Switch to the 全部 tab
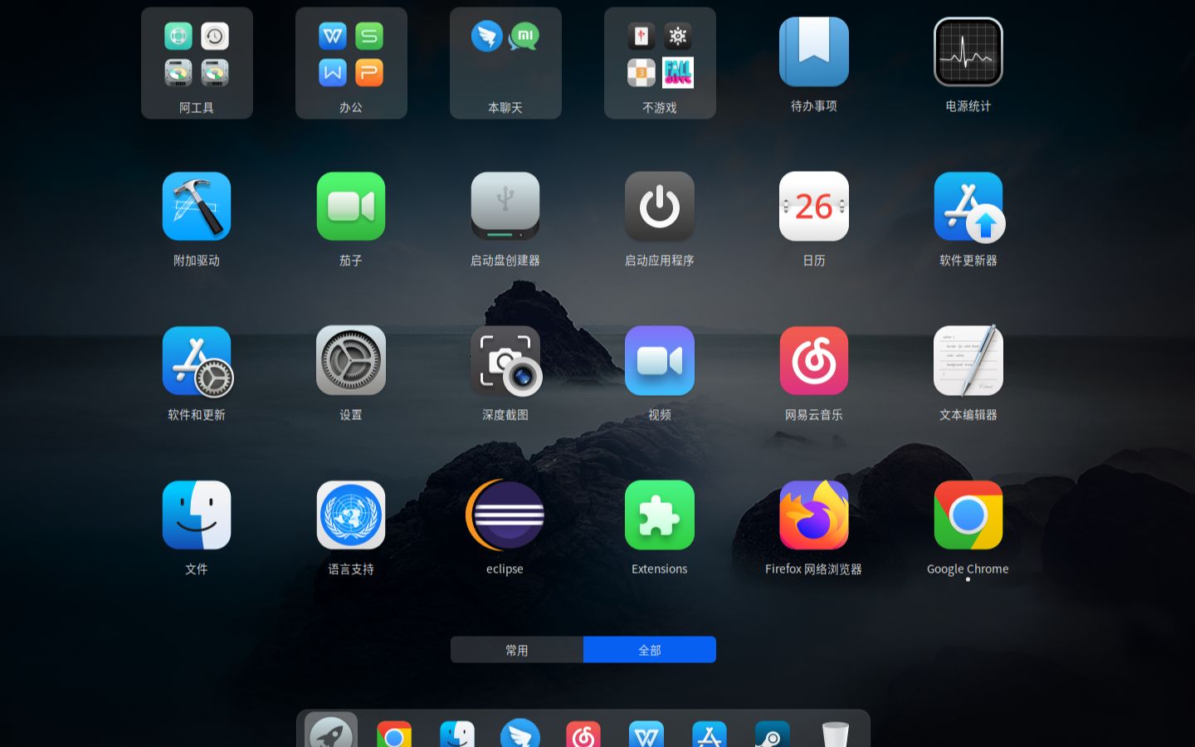Image resolution: width=1195 pixels, height=747 pixels. (650, 650)
